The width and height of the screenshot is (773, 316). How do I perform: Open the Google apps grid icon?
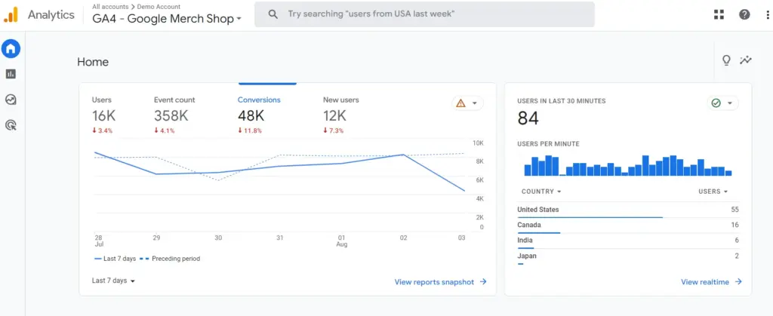[x=719, y=15]
